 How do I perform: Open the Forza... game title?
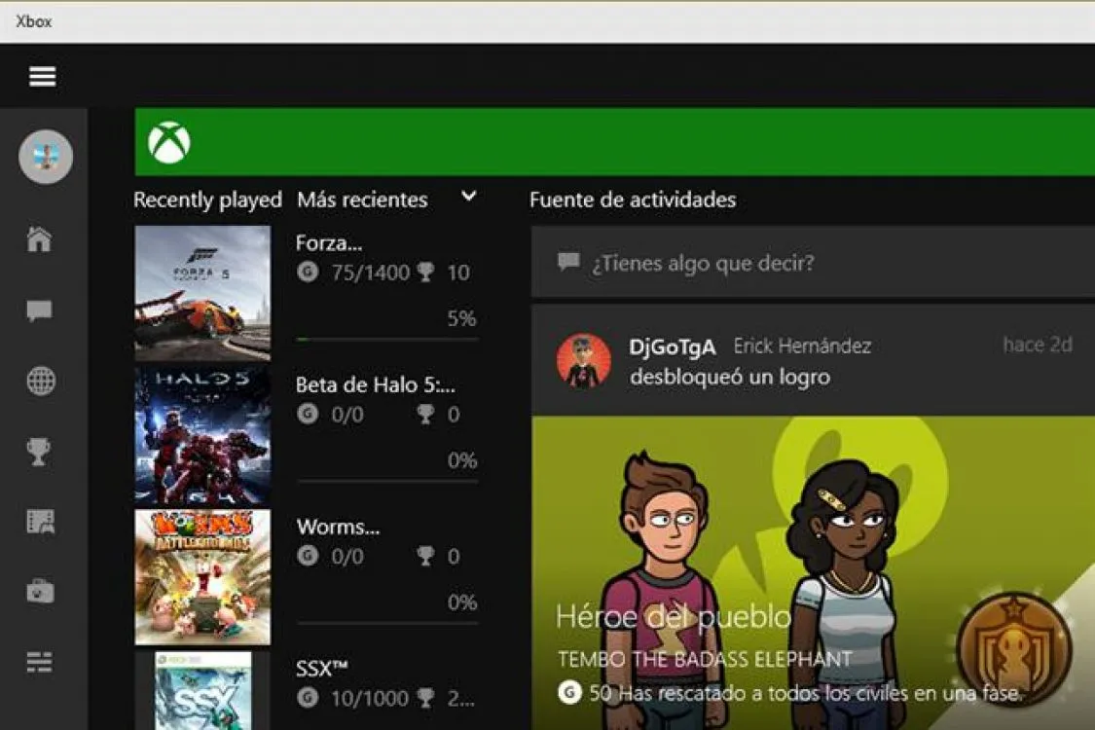click(329, 242)
